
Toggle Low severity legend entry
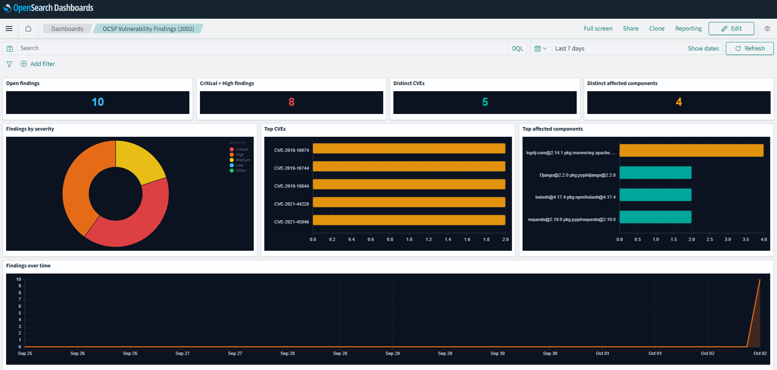(237, 165)
